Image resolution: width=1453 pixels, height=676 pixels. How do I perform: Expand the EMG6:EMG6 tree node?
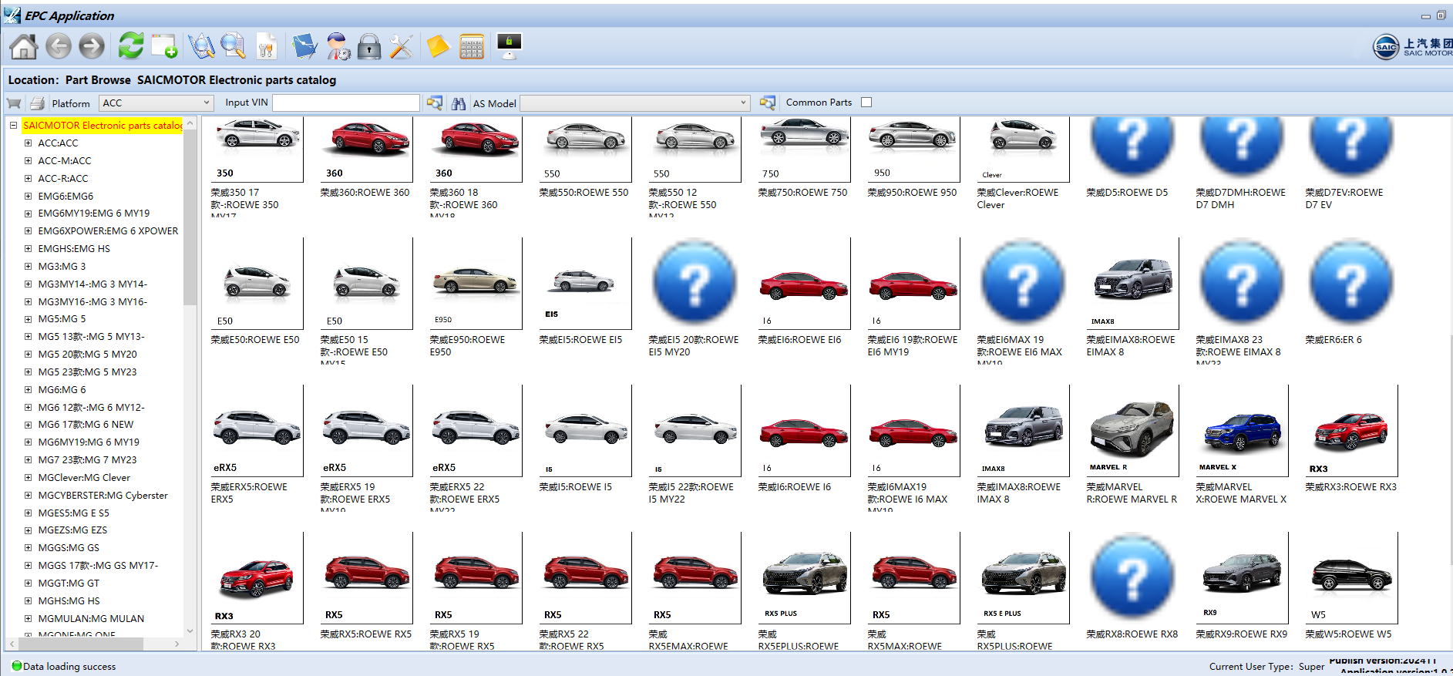coord(28,196)
